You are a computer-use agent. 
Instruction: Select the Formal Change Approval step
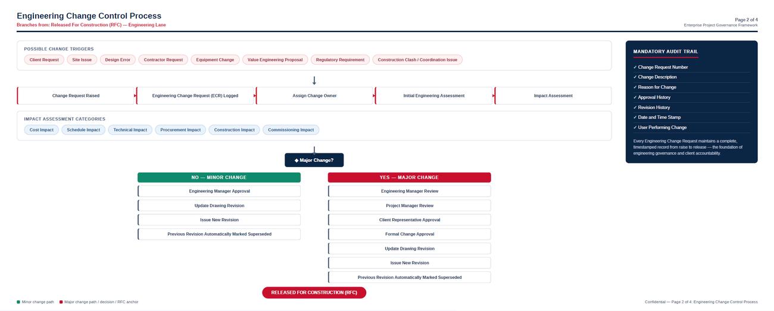[x=410, y=234]
